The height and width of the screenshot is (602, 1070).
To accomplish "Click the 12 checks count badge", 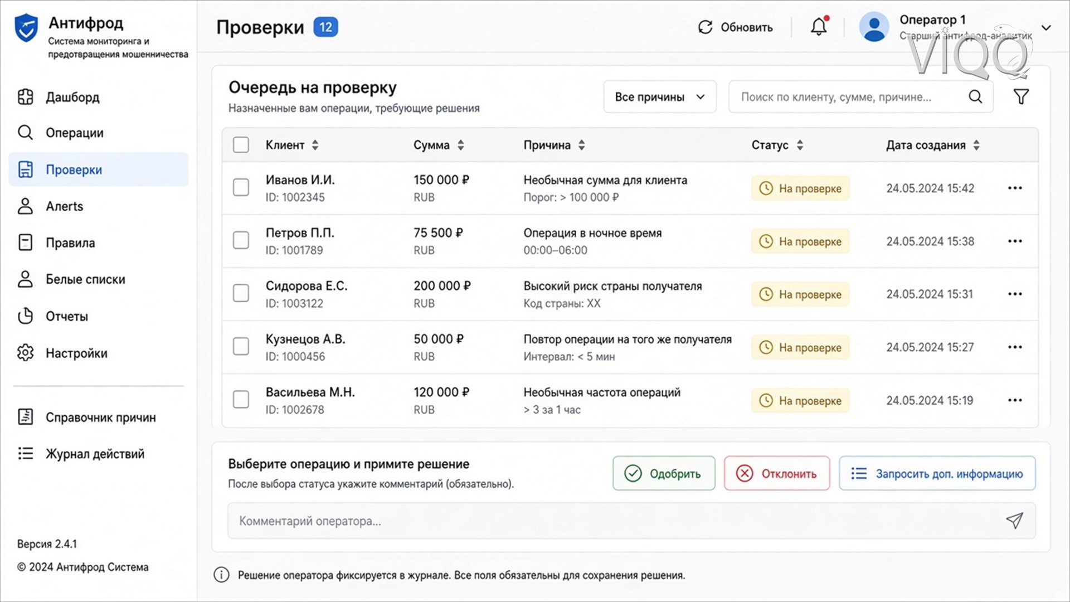I will pyautogui.click(x=326, y=27).
